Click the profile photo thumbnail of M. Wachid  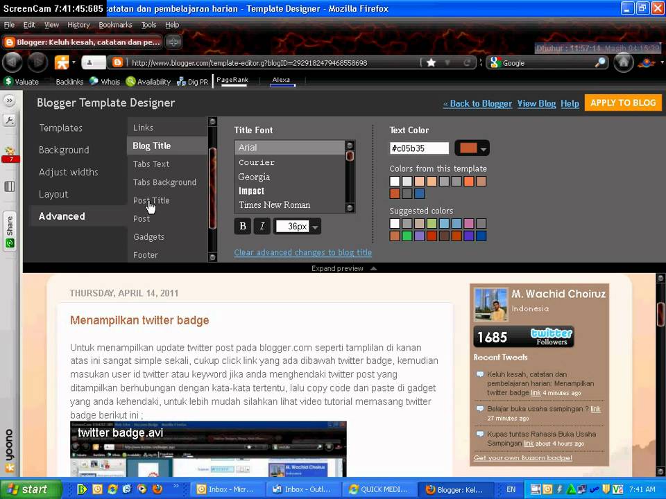point(491,305)
